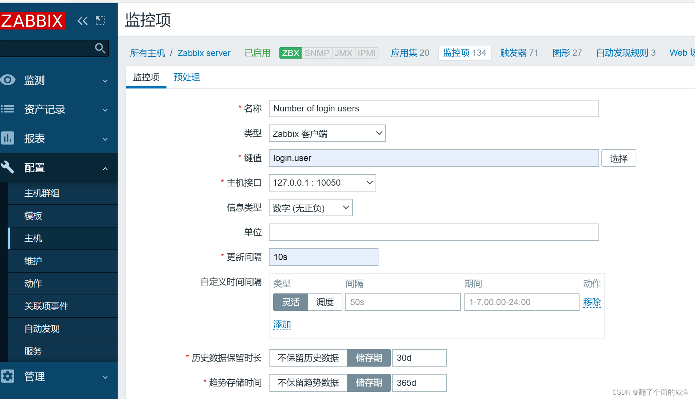Click the list icon for 资产记录
Screen dimensions: 695x399
(8, 109)
